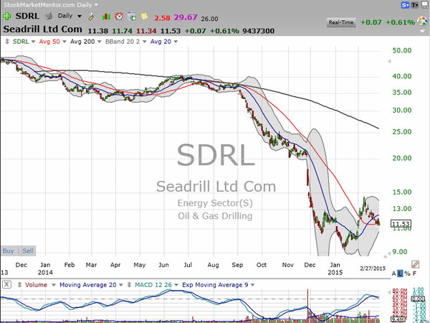Click the up-down arrows icon beside MACD
Screen dimensions: 430x323
[x=129, y=285]
